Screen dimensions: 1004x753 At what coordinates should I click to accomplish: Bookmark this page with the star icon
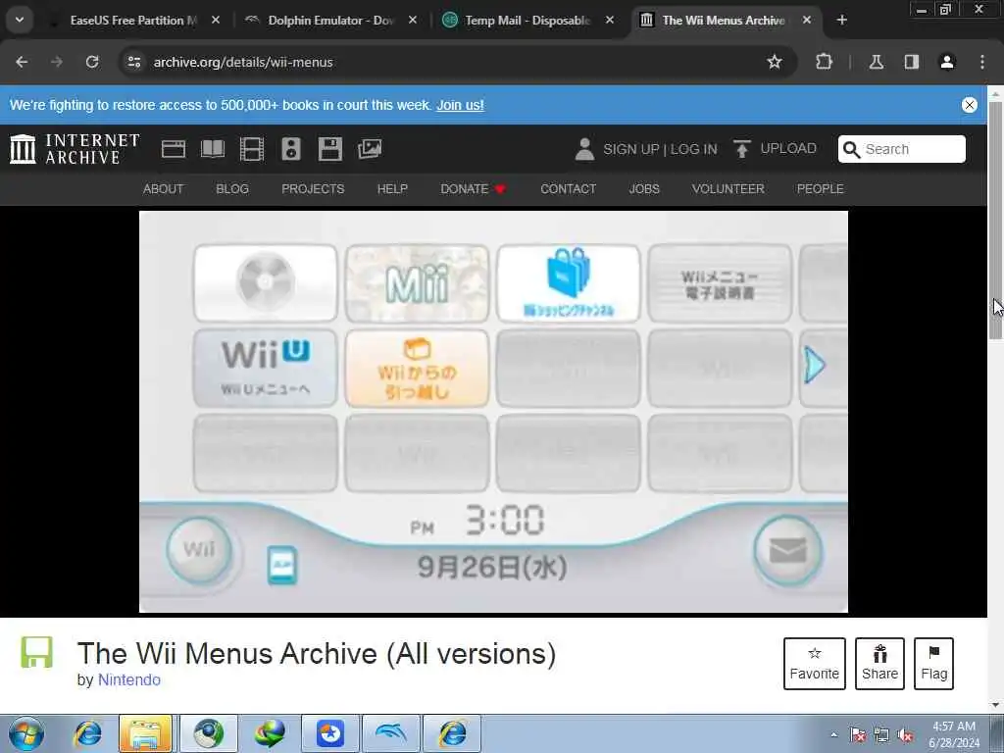[x=775, y=62]
